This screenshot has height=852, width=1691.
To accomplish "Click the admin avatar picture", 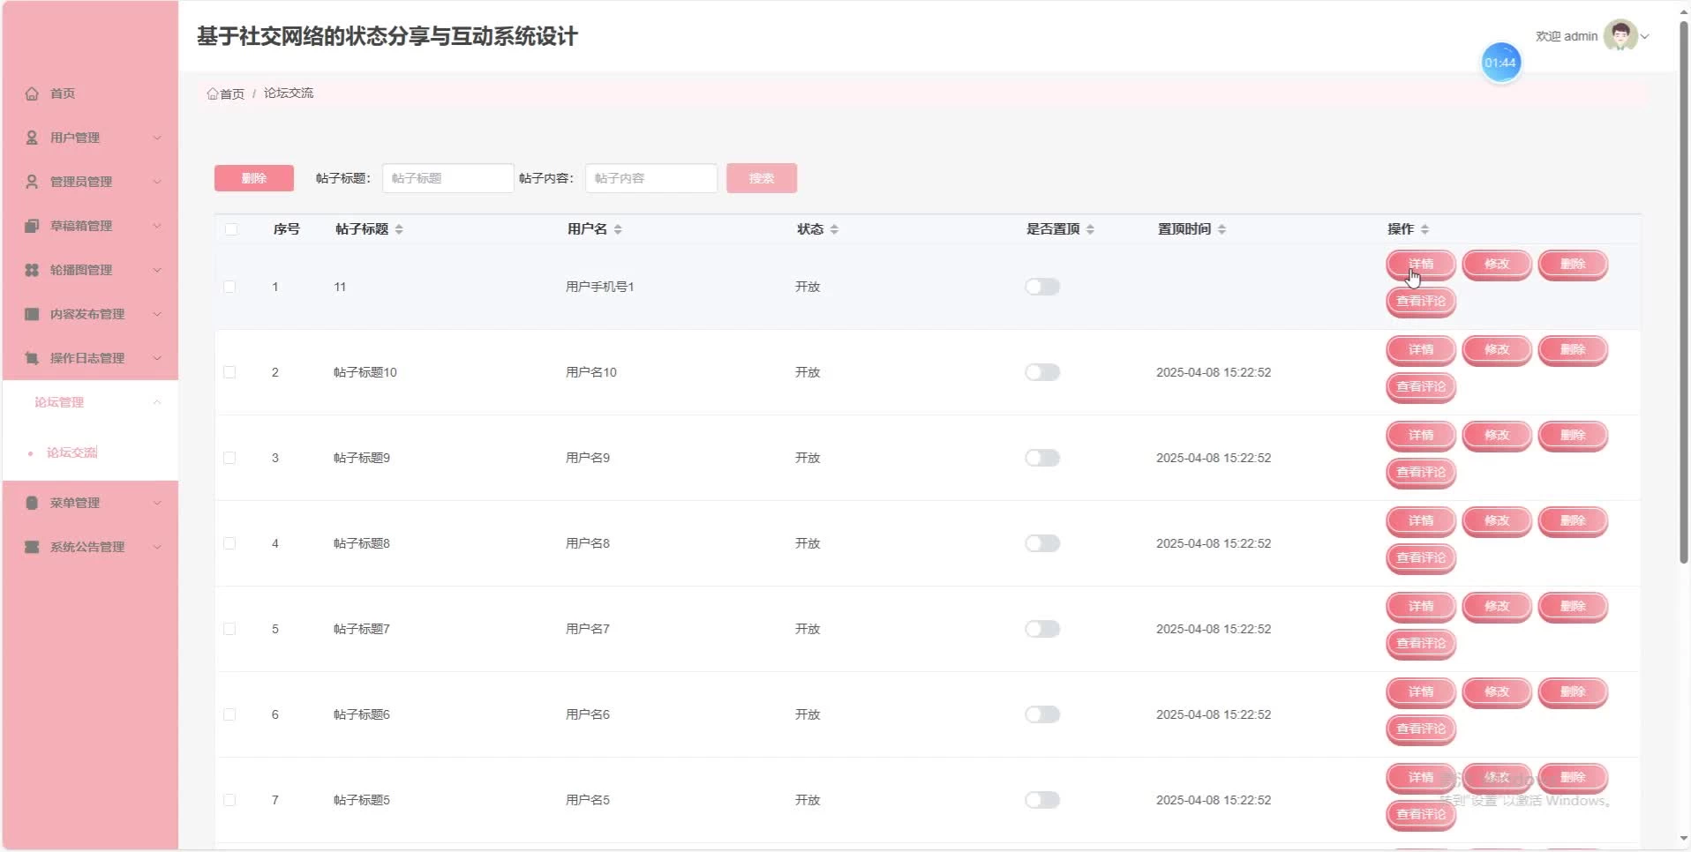I will (x=1620, y=36).
